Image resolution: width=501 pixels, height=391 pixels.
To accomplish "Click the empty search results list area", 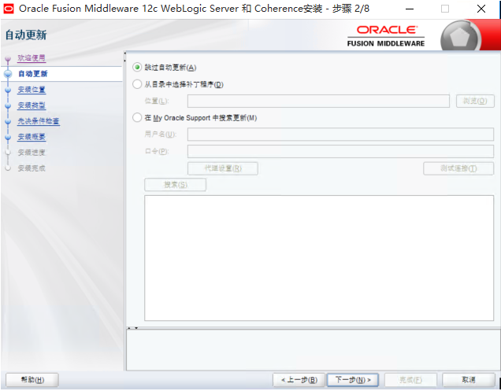I will coord(319,258).
